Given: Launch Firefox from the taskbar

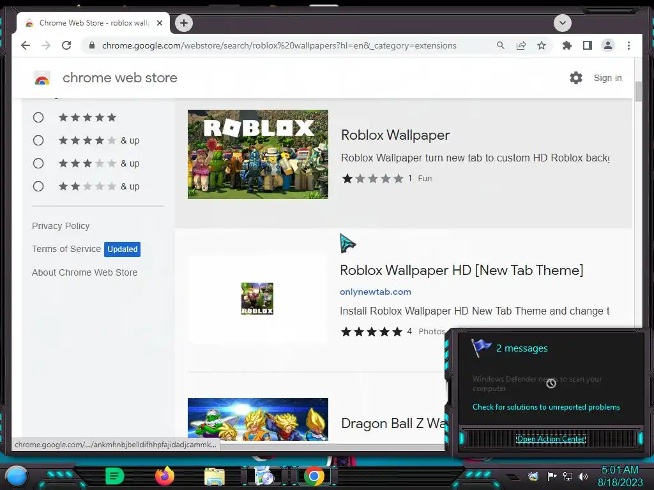Looking at the screenshot, I should click(164, 476).
